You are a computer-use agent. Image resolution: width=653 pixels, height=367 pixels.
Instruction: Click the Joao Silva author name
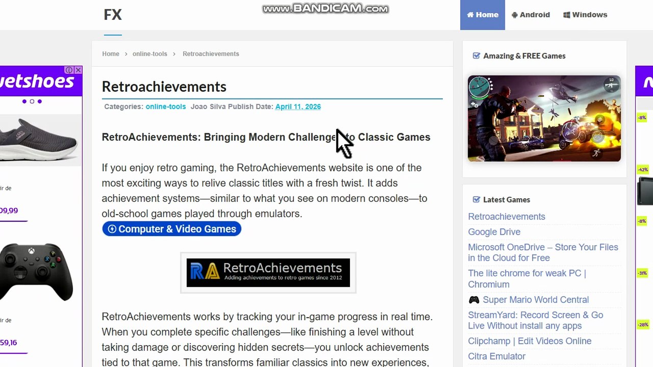pos(208,107)
